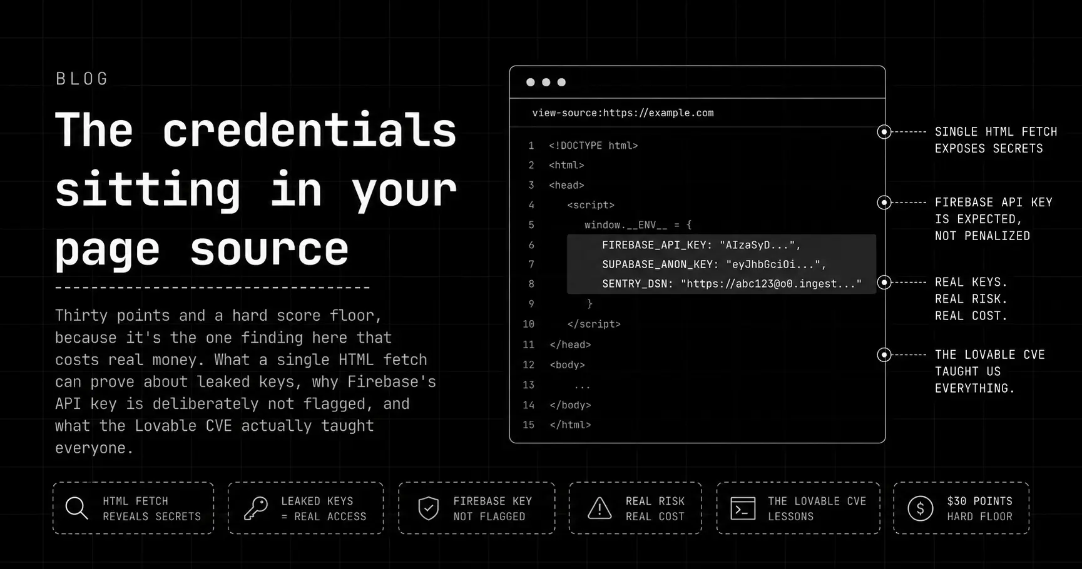The width and height of the screenshot is (1082, 569).
Task: Select 'THE LOVABLE CVE TAUGHT US EVERYTHING.' annotation
Action: [x=990, y=371]
